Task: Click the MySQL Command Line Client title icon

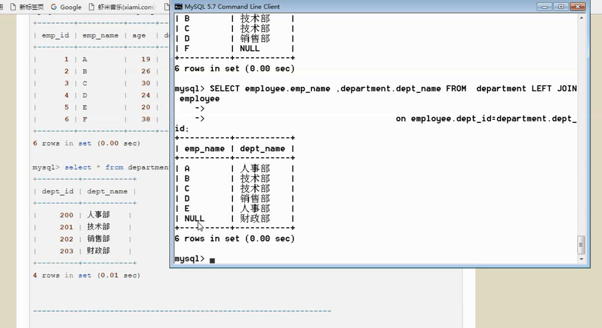Action: [178, 6]
